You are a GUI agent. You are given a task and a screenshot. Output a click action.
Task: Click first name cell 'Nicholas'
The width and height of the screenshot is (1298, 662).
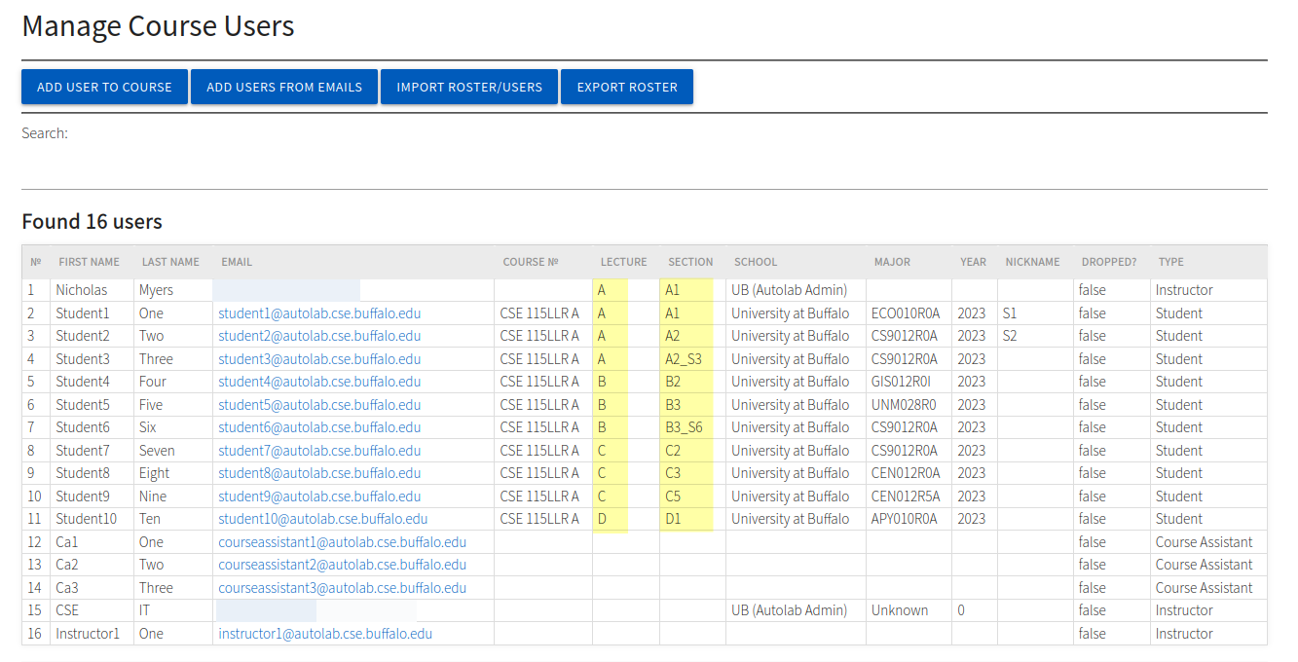click(82, 290)
